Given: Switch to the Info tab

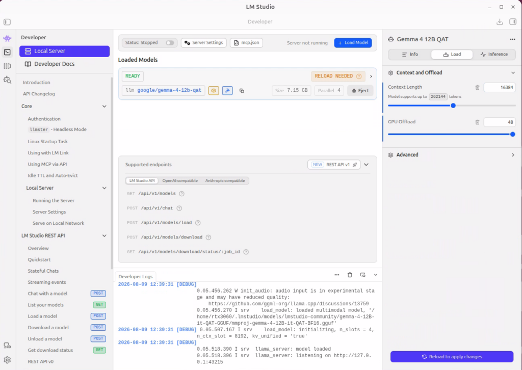Looking at the screenshot, I should (409, 54).
